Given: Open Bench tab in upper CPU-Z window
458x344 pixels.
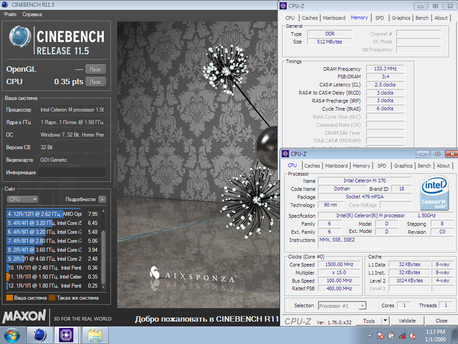Looking at the screenshot, I should pos(422,18).
